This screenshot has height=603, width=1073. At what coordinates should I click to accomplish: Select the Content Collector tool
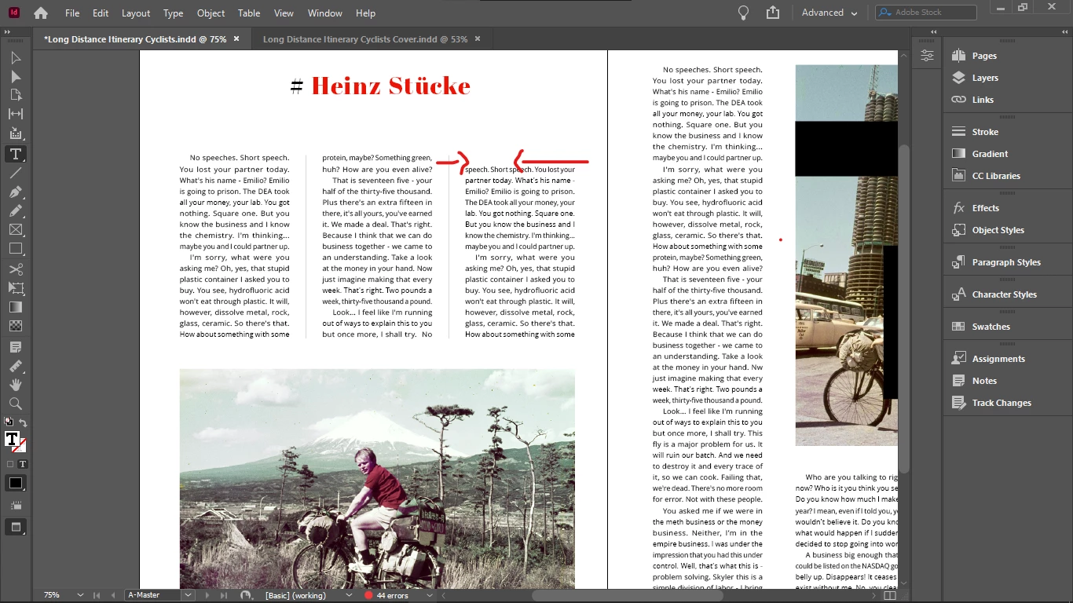16,133
